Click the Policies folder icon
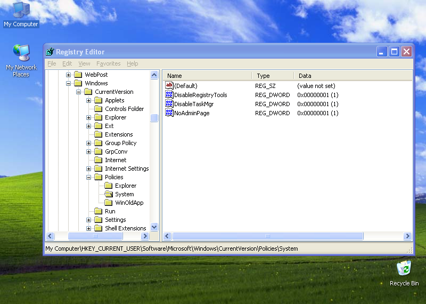The image size is (426, 304). click(99, 177)
